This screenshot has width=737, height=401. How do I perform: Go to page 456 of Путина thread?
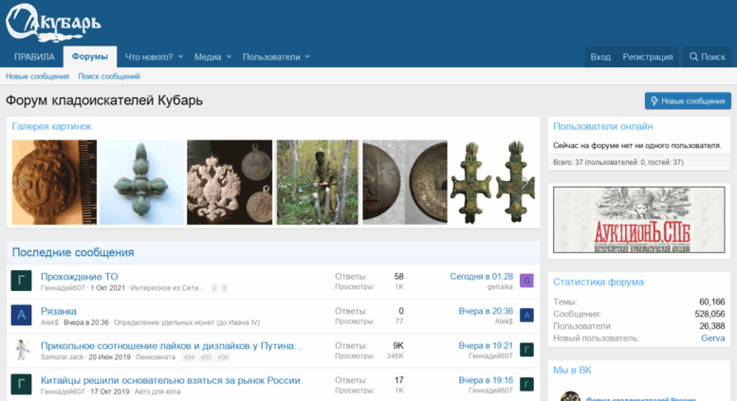pos(222,357)
